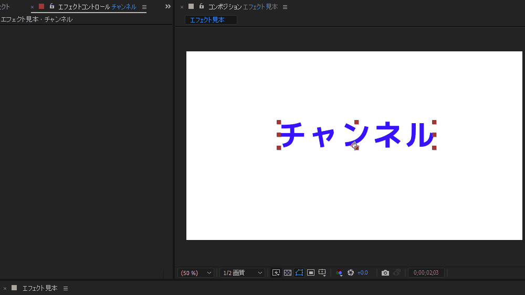The image size is (525, 295).
Task: Click the 0;00;02;03 current time display
Action: pos(426,272)
